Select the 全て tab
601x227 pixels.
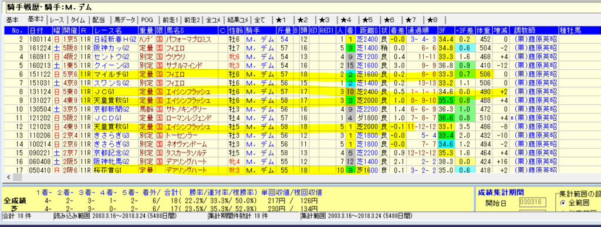point(259,20)
